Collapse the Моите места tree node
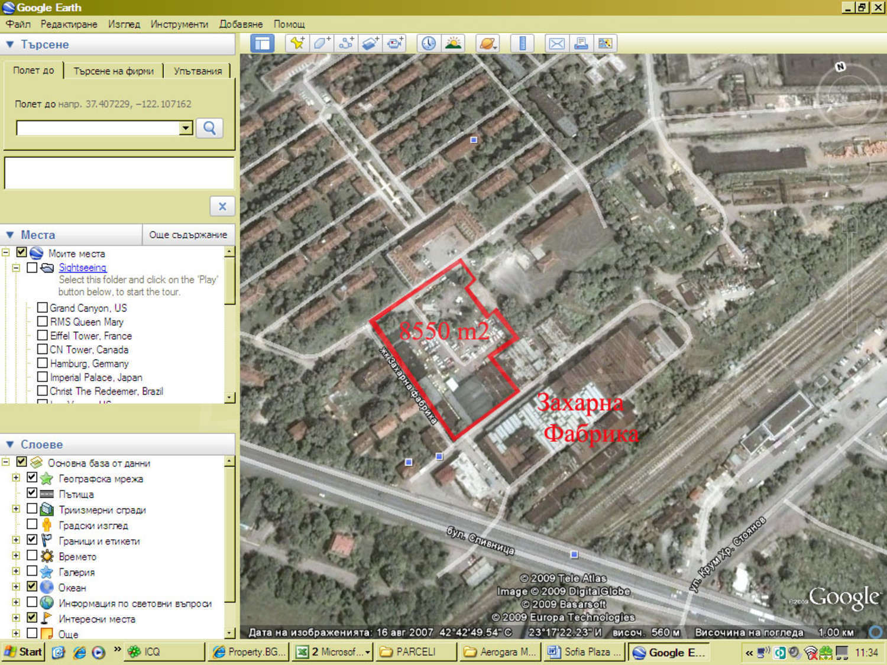This screenshot has width=887, height=665. coord(6,253)
